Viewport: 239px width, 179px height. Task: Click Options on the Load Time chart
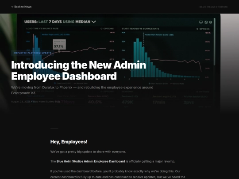pyautogui.click(x=107, y=29)
